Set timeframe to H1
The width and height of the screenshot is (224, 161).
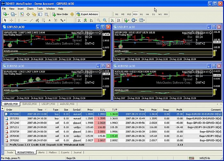[141, 14]
